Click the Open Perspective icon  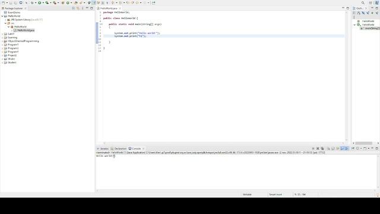(x=370, y=2)
